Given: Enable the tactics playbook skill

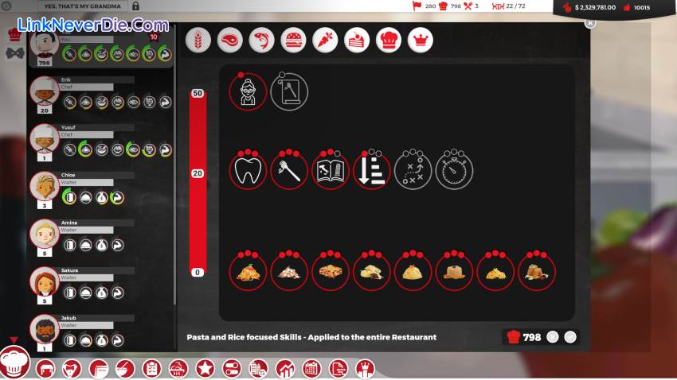Looking at the screenshot, I should (x=413, y=171).
